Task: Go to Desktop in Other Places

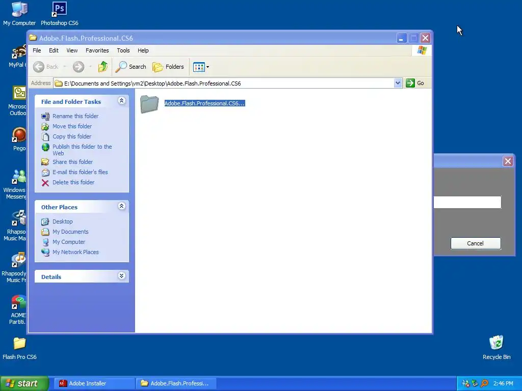Action: [63, 222]
